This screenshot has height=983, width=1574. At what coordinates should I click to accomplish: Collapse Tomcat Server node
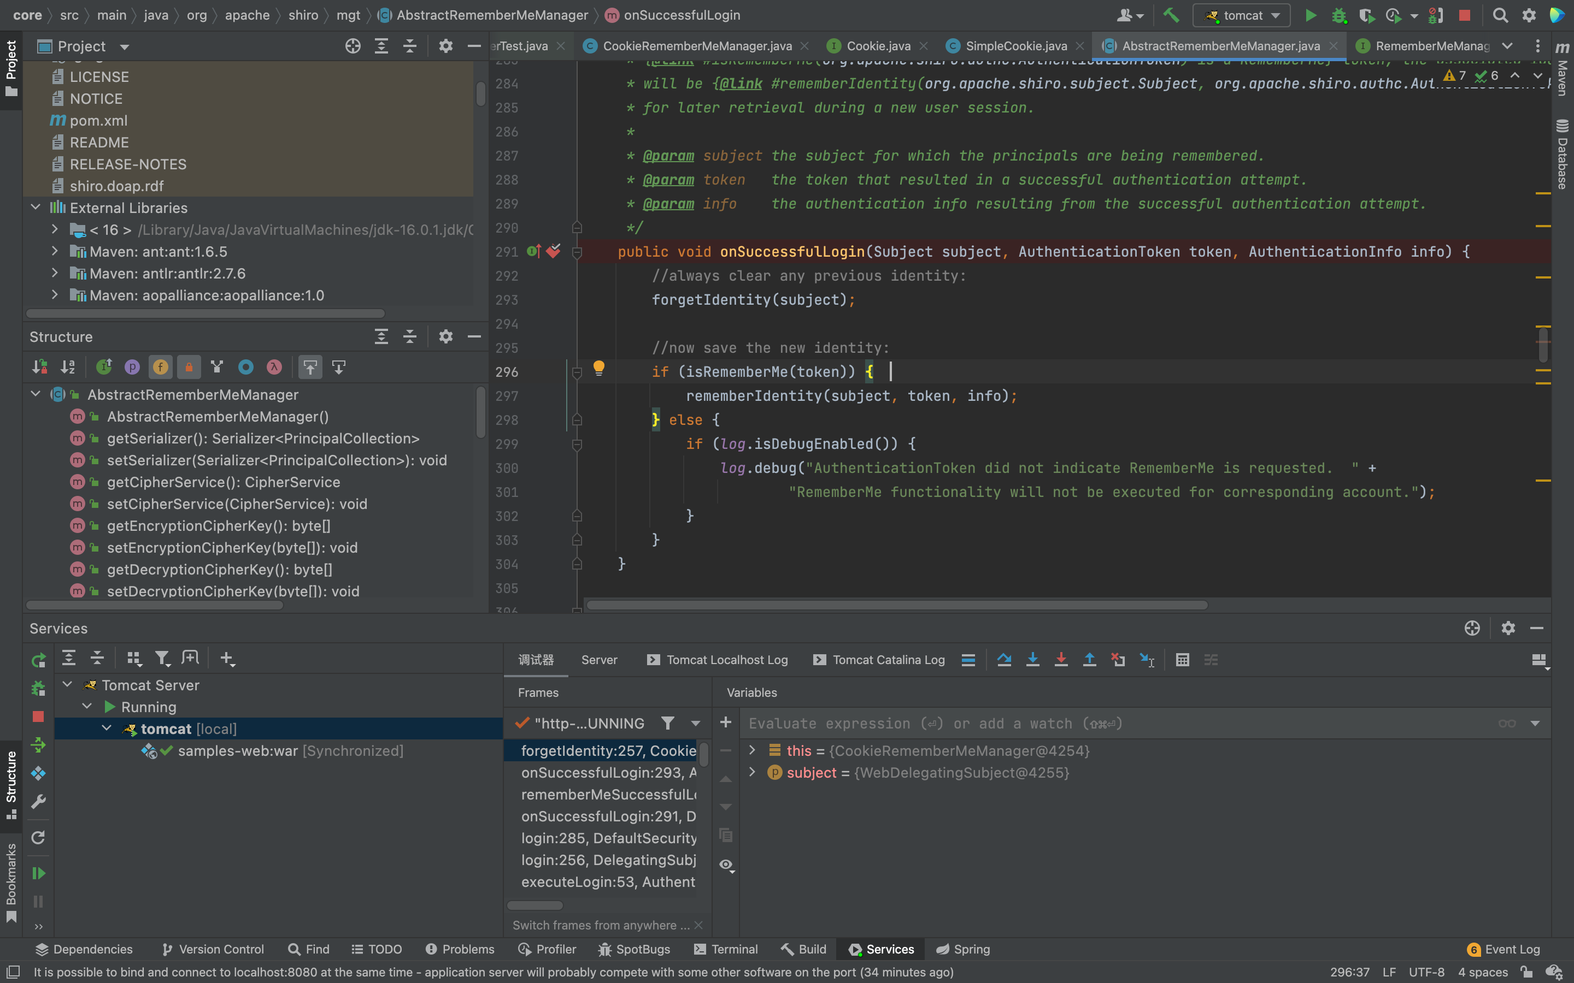point(68,685)
